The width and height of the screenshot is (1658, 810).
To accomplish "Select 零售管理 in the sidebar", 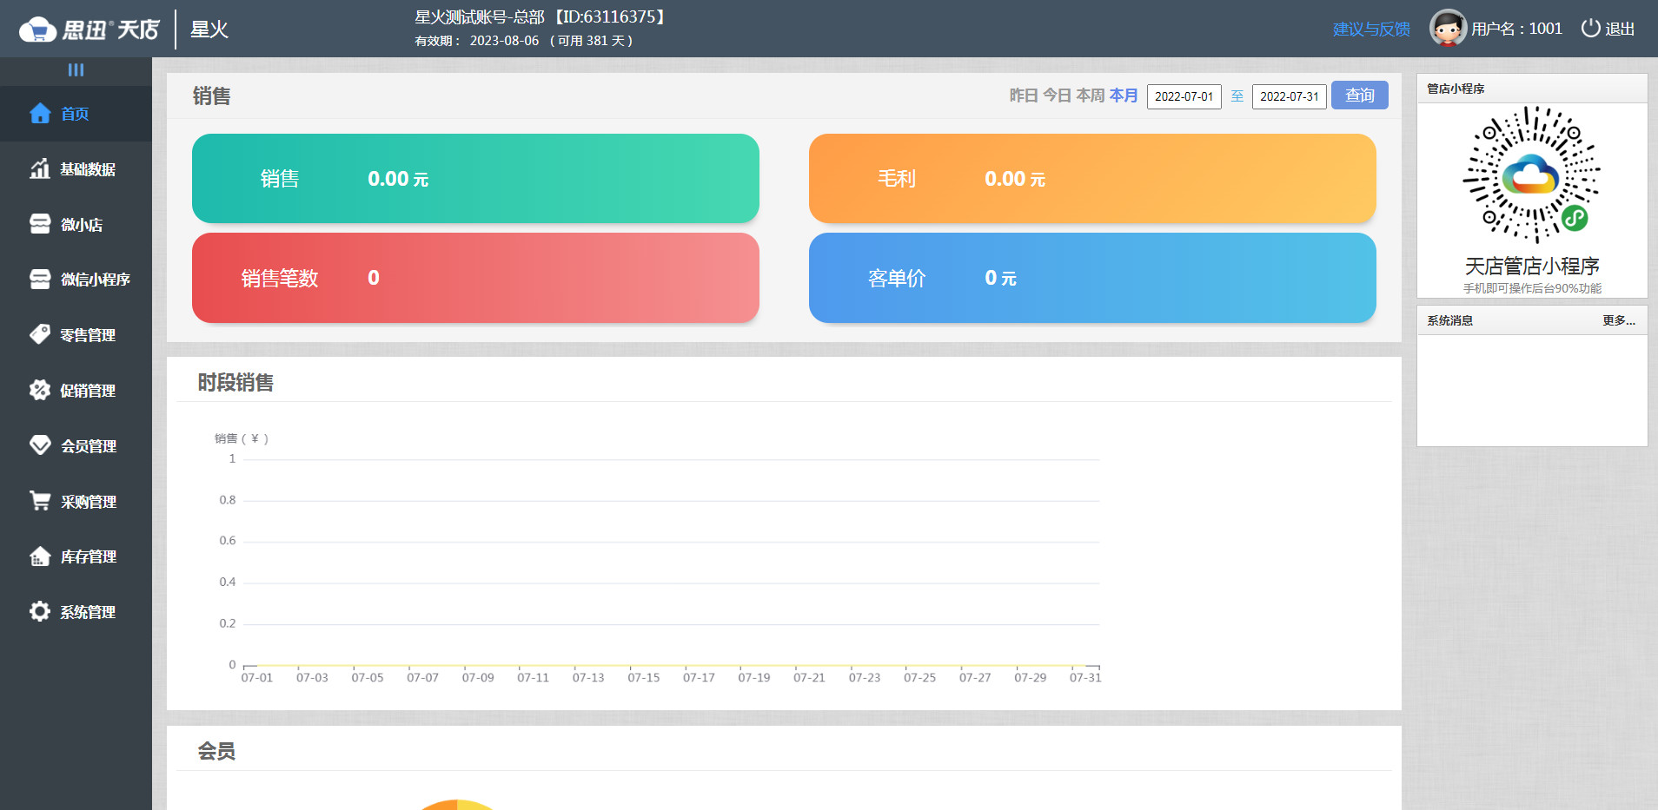I will [x=87, y=334].
